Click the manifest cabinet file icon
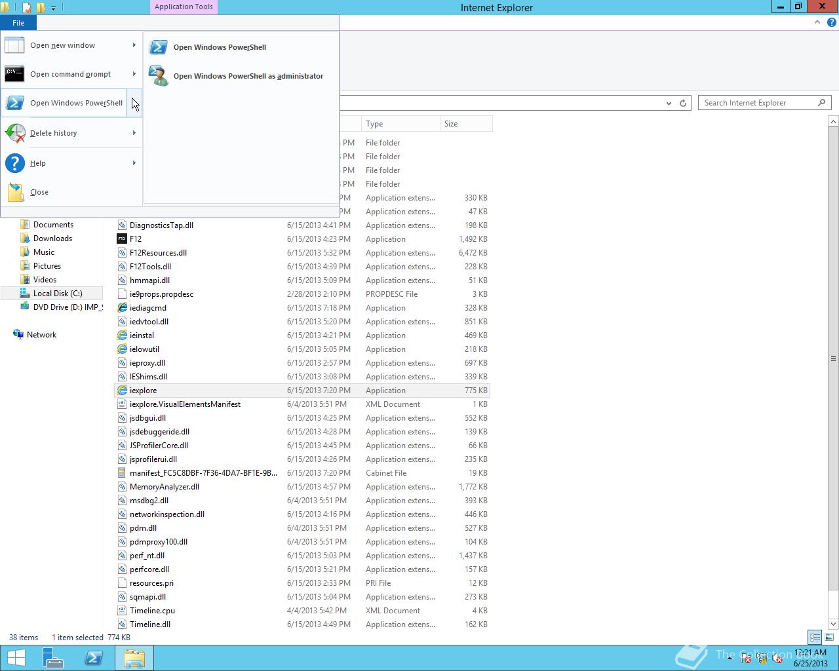Viewport: 839px width, 671px height. (x=122, y=473)
